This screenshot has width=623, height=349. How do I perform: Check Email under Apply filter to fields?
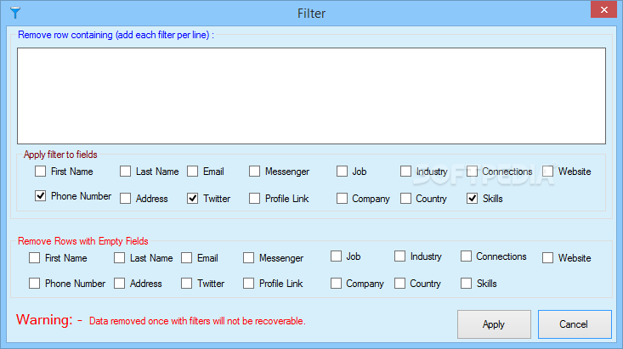tap(192, 172)
